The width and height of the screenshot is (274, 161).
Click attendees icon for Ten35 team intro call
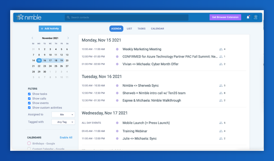[x=221, y=93]
